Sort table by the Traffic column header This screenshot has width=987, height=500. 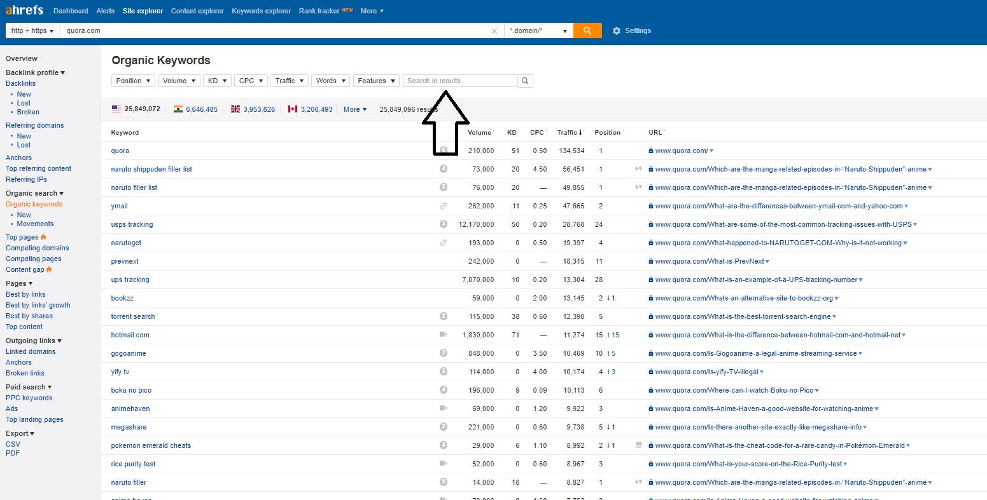coord(570,133)
